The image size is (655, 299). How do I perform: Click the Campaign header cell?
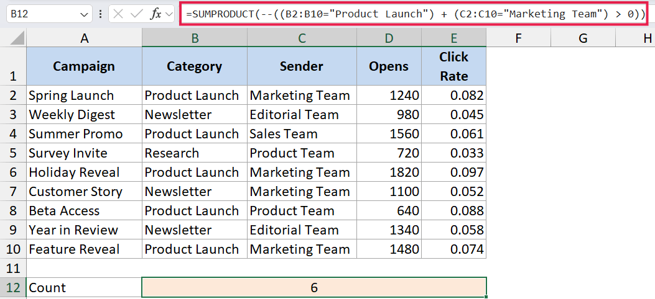pos(85,66)
